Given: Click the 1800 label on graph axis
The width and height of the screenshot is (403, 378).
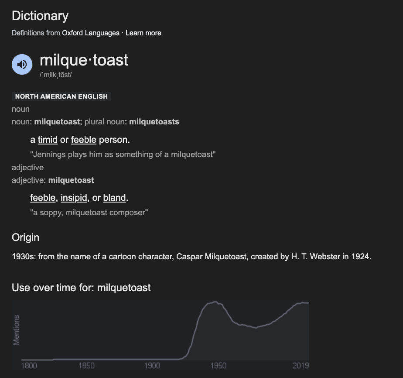Looking at the screenshot, I should [29, 366].
